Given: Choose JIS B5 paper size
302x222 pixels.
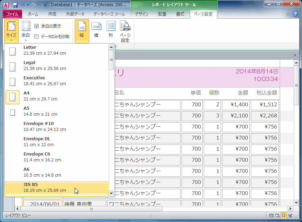Looking at the screenshot, I should (56, 188).
